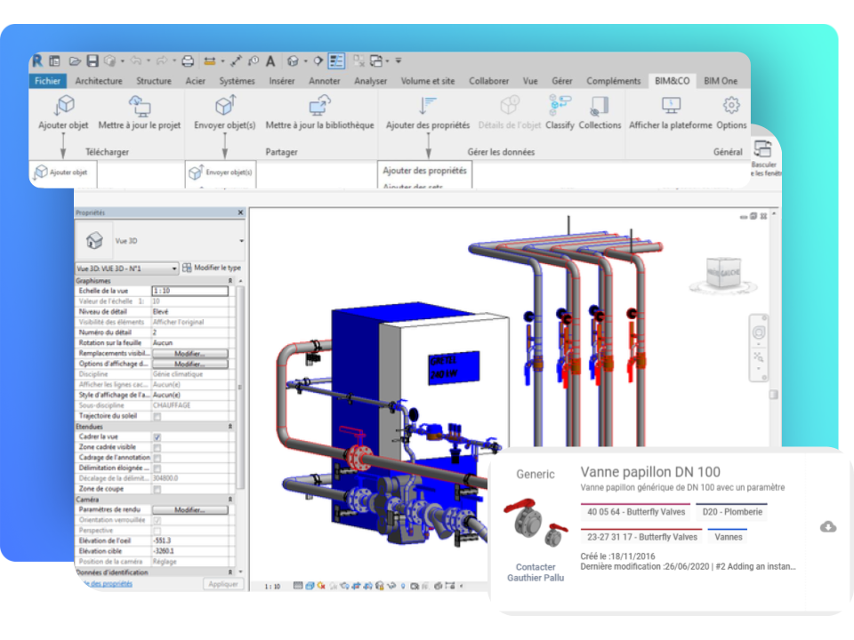Click the visual style cube in view bar
The image size is (854, 640).
tap(310, 586)
